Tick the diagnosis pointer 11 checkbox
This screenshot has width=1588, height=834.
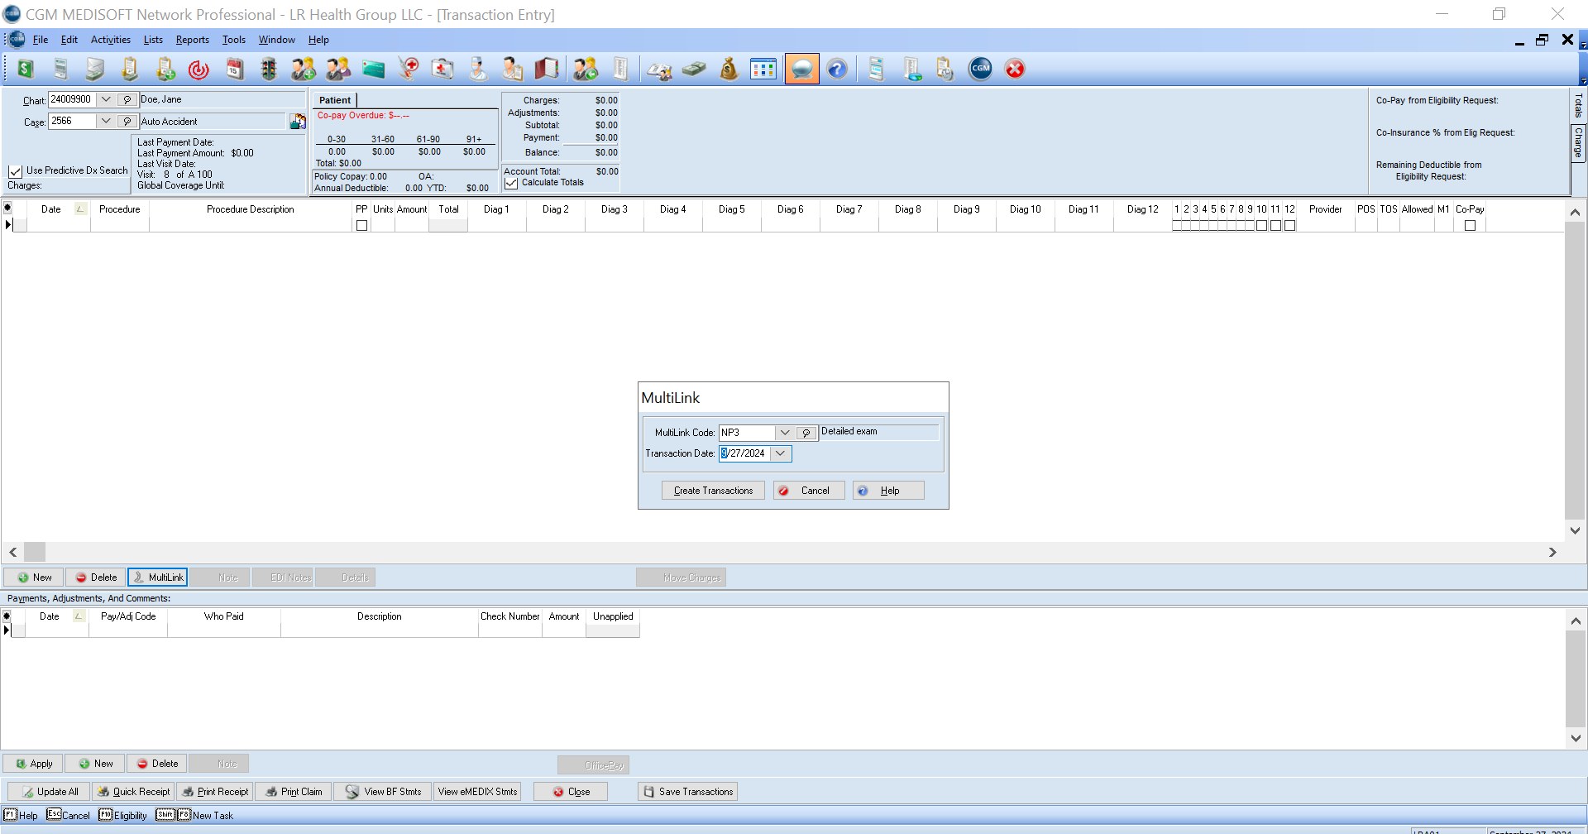[1275, 225]
